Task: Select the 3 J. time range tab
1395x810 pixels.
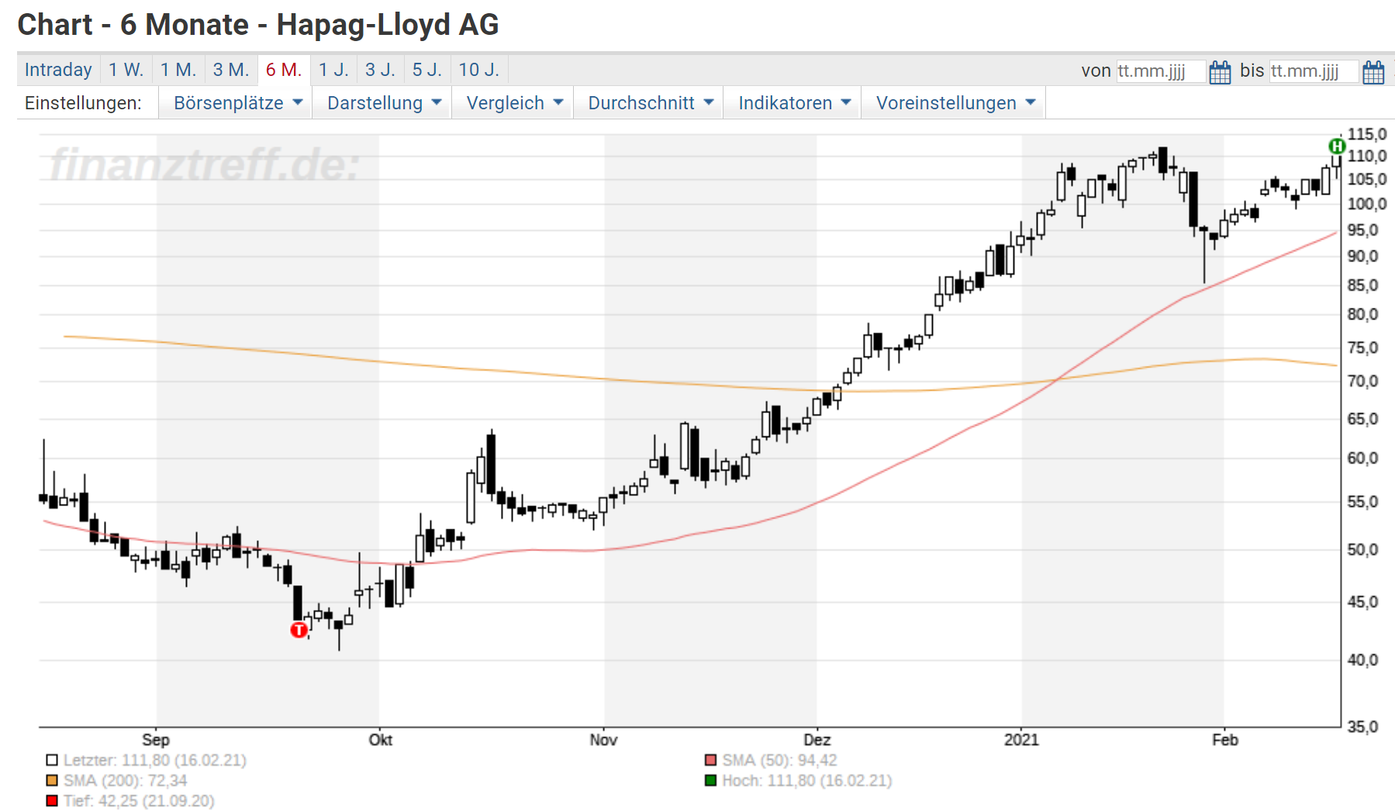Action: 380,70
